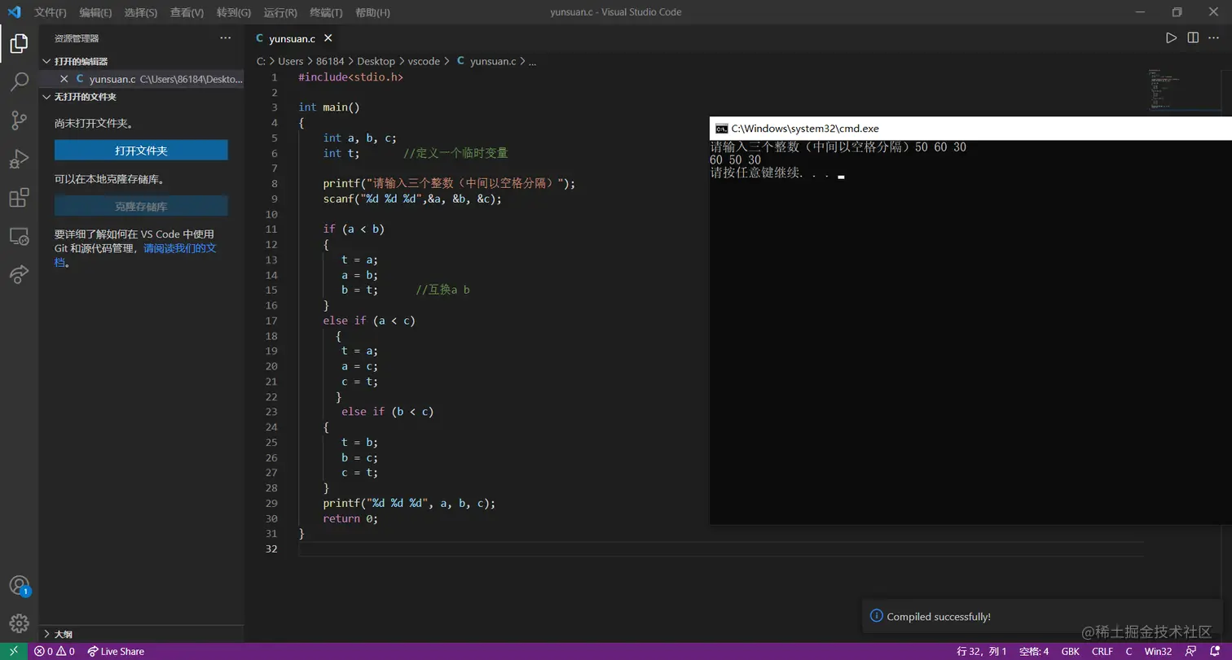Split the editor to the right
Viewport: 1232px width, 660px height.
1193,37
